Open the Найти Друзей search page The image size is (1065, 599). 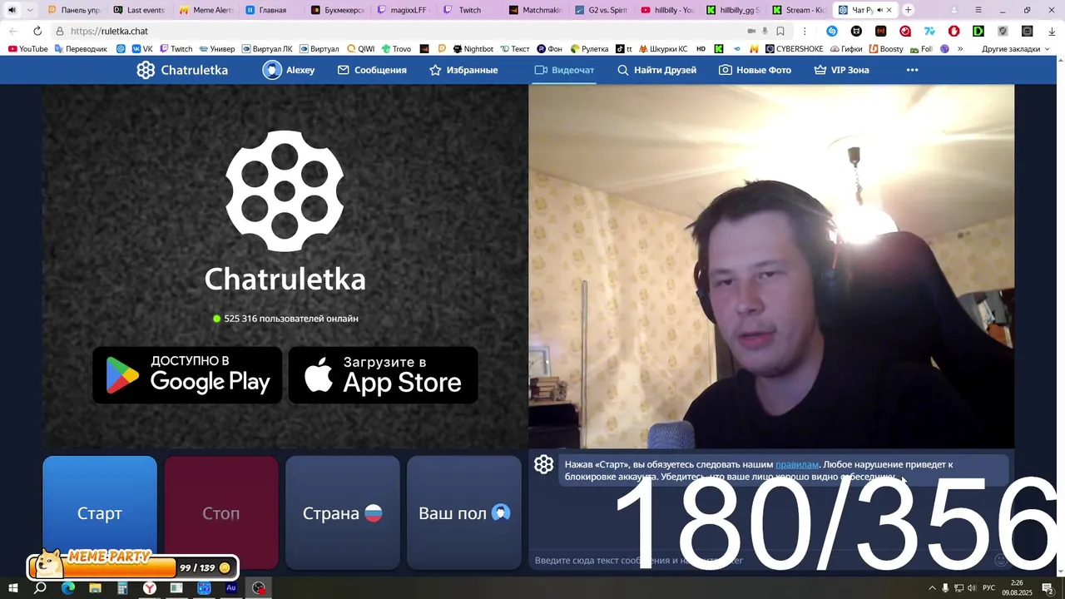click(656, 70)
